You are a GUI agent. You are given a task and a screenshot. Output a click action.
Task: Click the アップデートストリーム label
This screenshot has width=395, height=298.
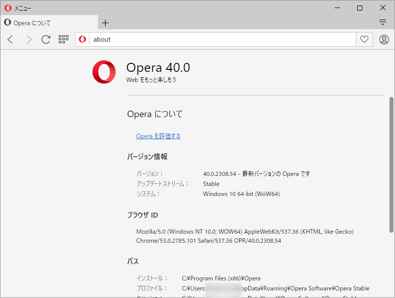pos(162,184)
